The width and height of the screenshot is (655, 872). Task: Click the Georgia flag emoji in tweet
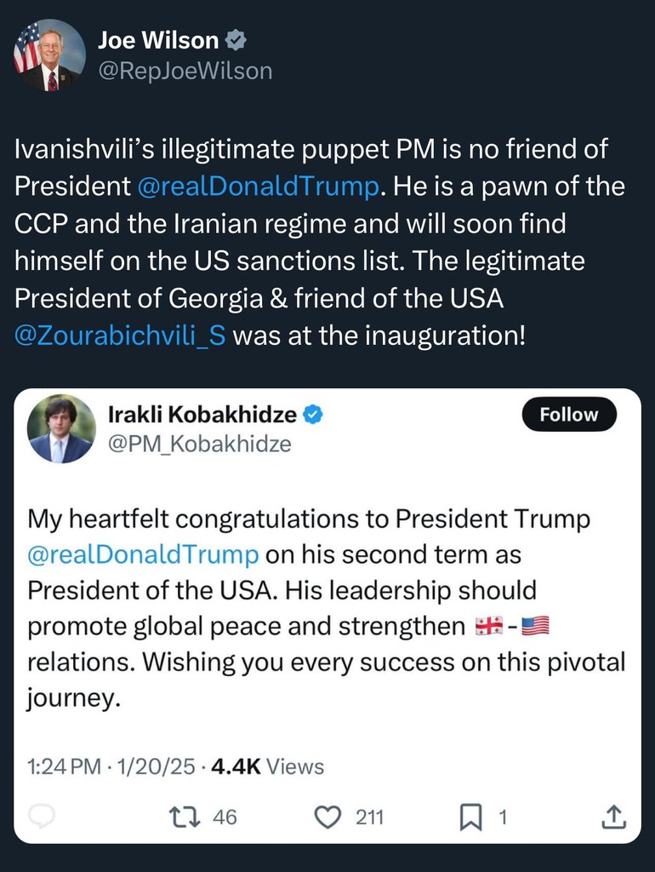click(x=485, y=627)
